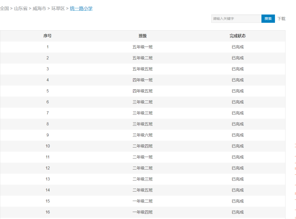
Task: Click the sequence number 15 cell
Action: (x=48, y=201)
